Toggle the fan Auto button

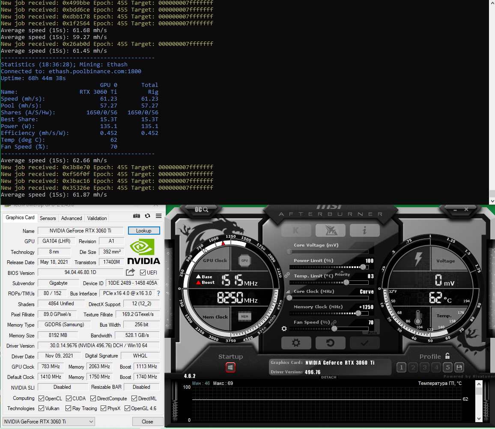tap(372, 333)
